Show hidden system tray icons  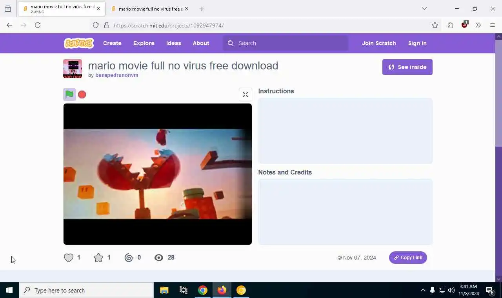coord(423,290)
